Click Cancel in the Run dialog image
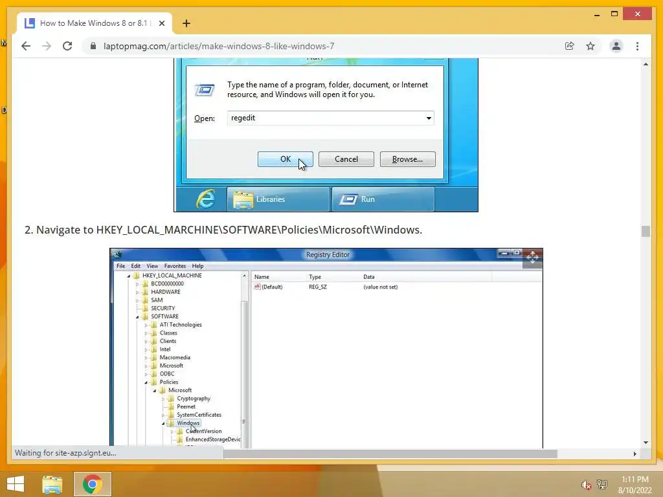663x497 pixels. click(x=346, y=159)
